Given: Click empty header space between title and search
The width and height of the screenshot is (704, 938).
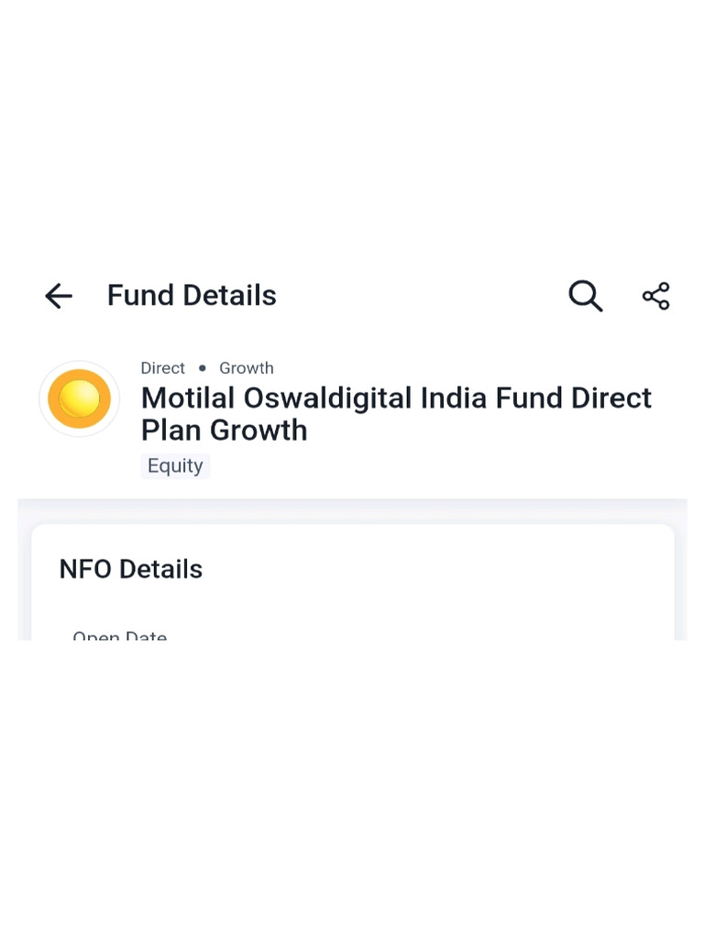Looking at the screenshot, I should pyautogui.click(x=422, y=296).
